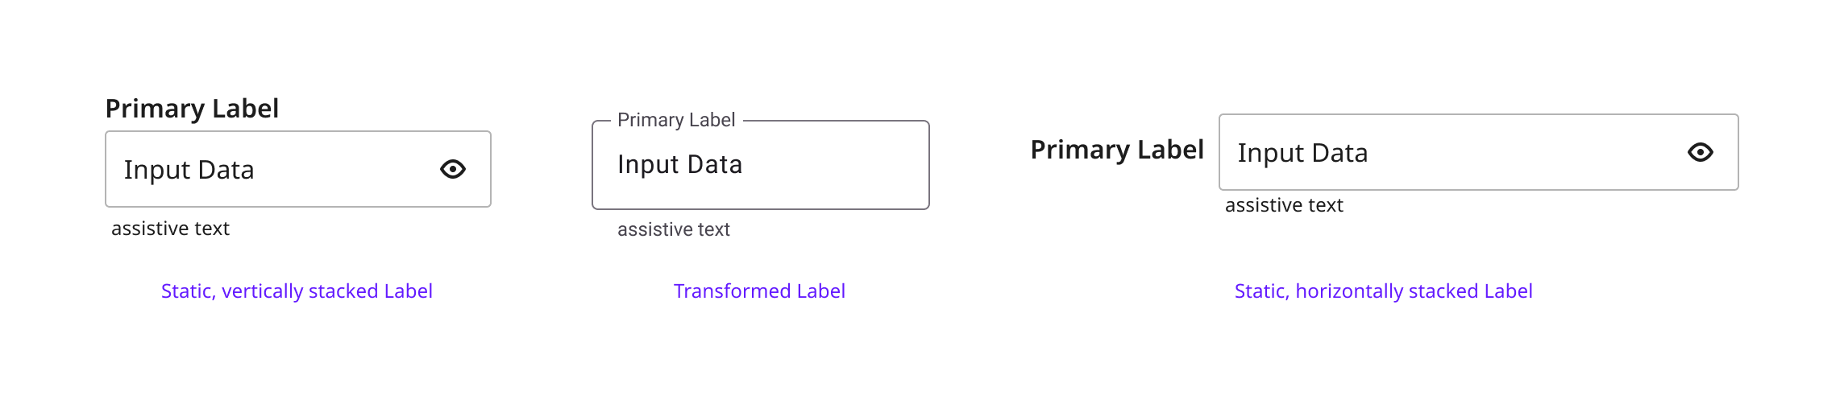Screen dimensions: 1844x404
Task: Click Input Data text in left field
Action: (x=189, y=170)
